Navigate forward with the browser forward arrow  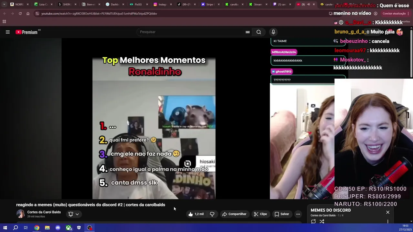pos(12,14)
